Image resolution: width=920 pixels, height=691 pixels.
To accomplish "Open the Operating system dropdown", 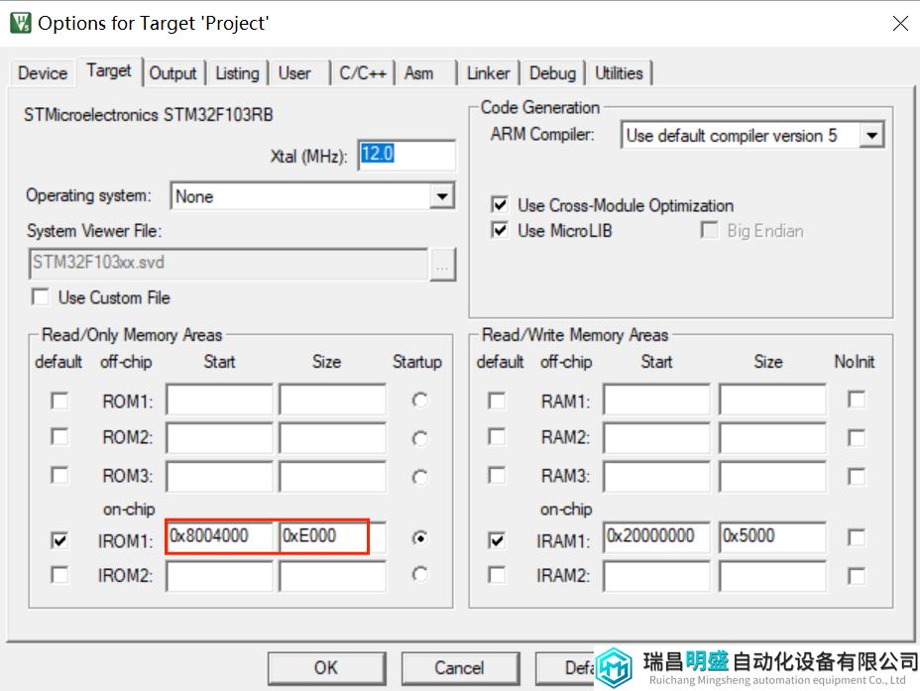I will click(x=442, y=196).
